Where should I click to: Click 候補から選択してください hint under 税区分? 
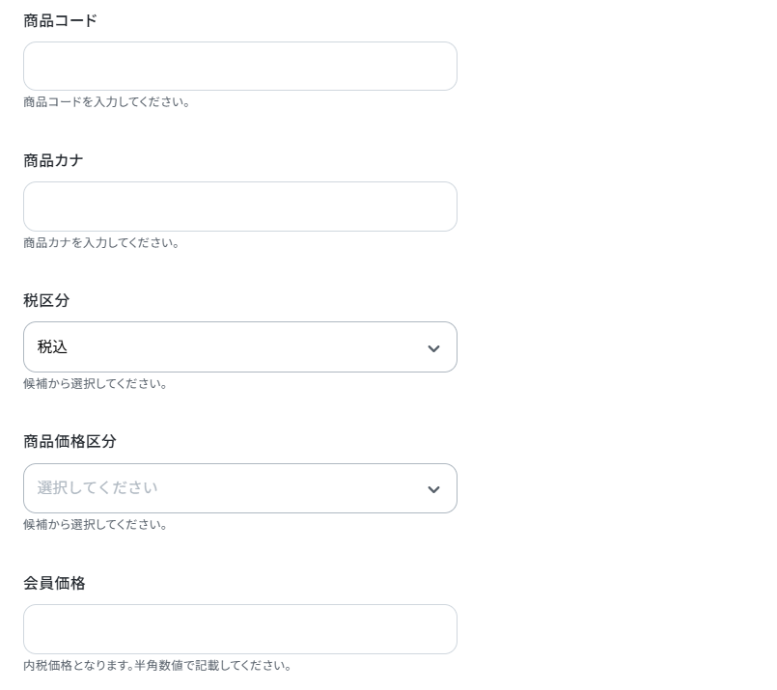[96, 384]
